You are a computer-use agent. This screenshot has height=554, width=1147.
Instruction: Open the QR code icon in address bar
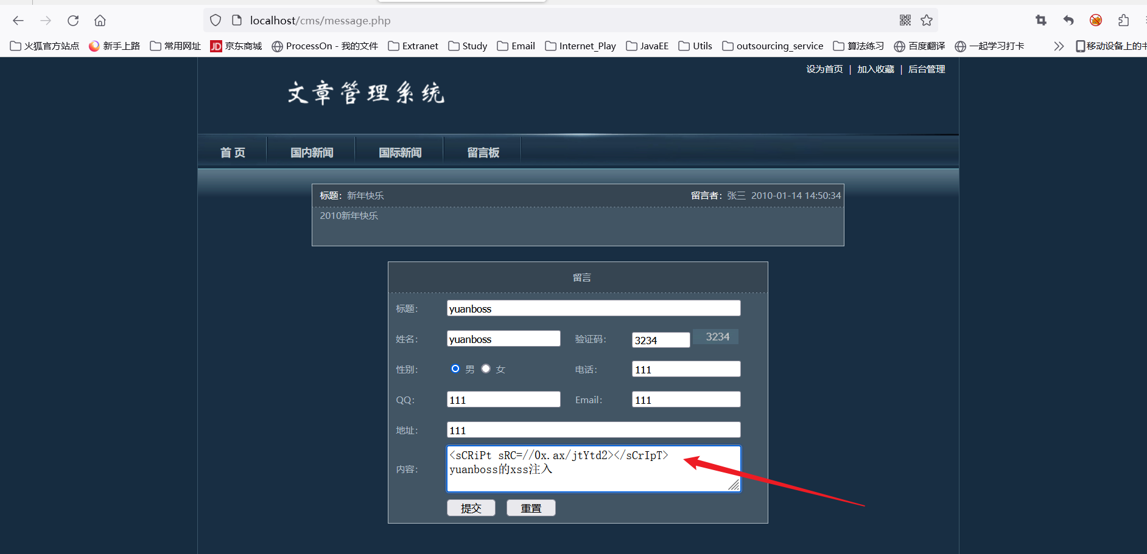pos(905,21)
